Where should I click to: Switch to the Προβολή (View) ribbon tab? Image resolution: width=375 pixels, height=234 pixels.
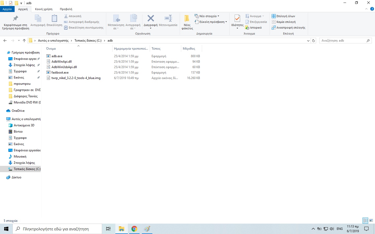[66, 9]
